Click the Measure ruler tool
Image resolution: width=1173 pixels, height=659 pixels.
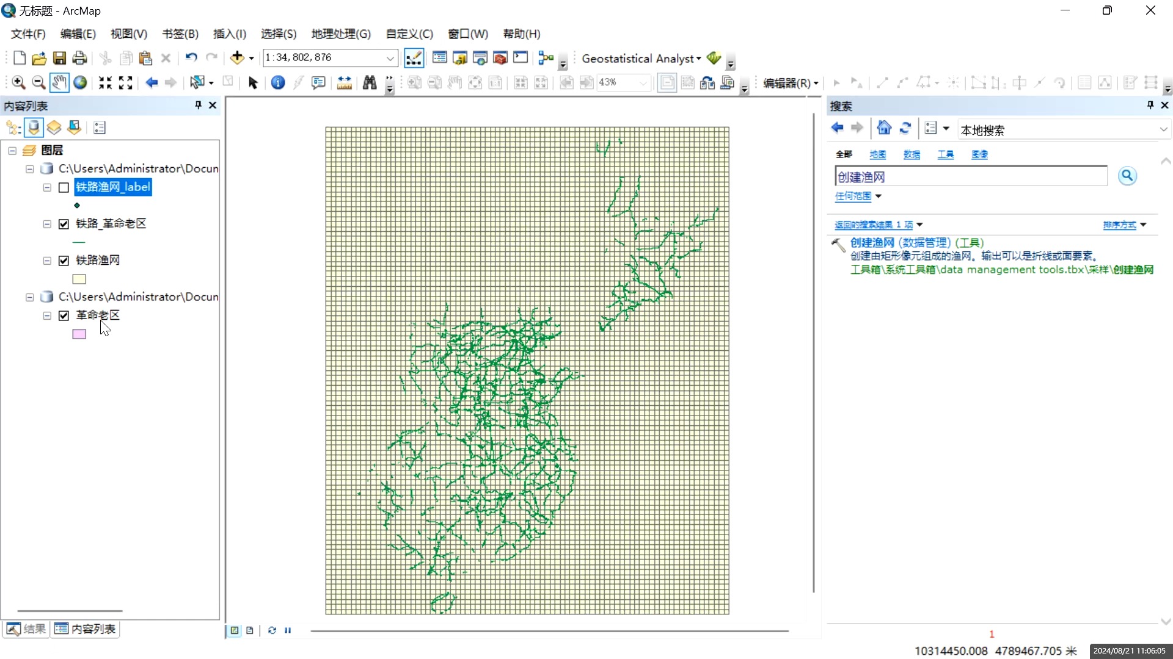pos(344,82)
